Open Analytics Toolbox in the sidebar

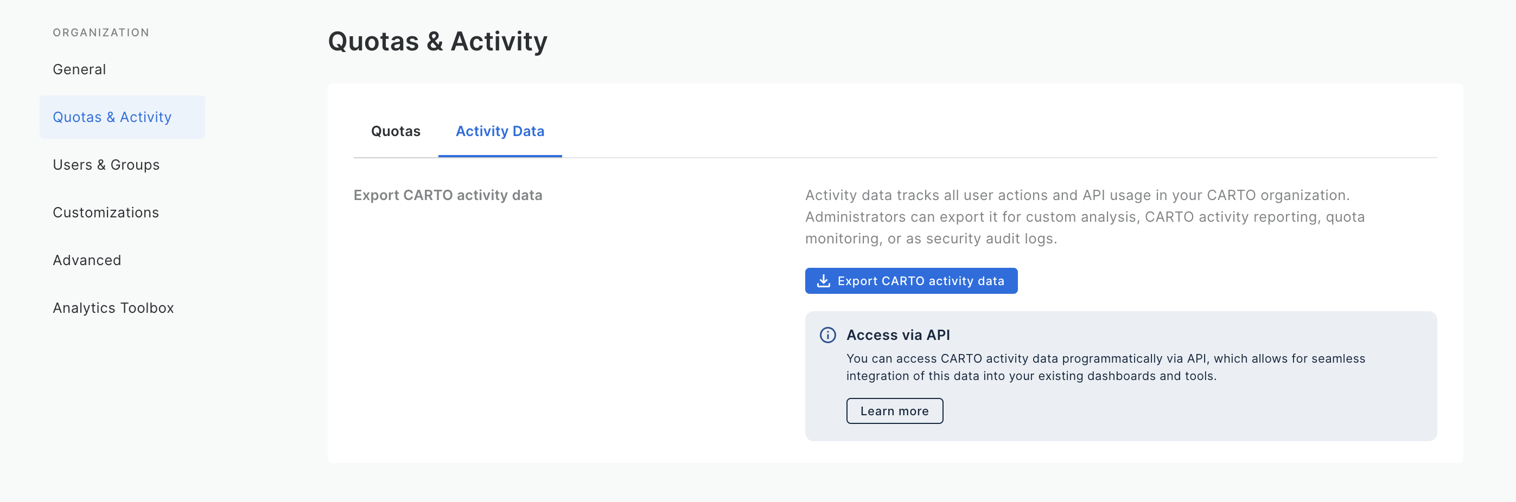(x=113, y=307)
